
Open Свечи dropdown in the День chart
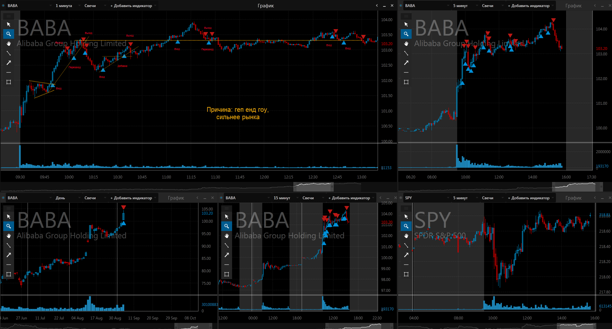click(95, 198)
